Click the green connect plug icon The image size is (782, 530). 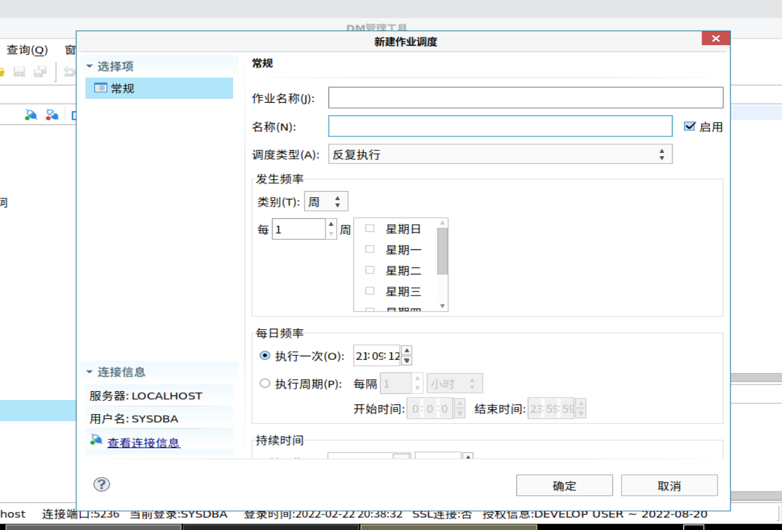click(x=31, y=114)
